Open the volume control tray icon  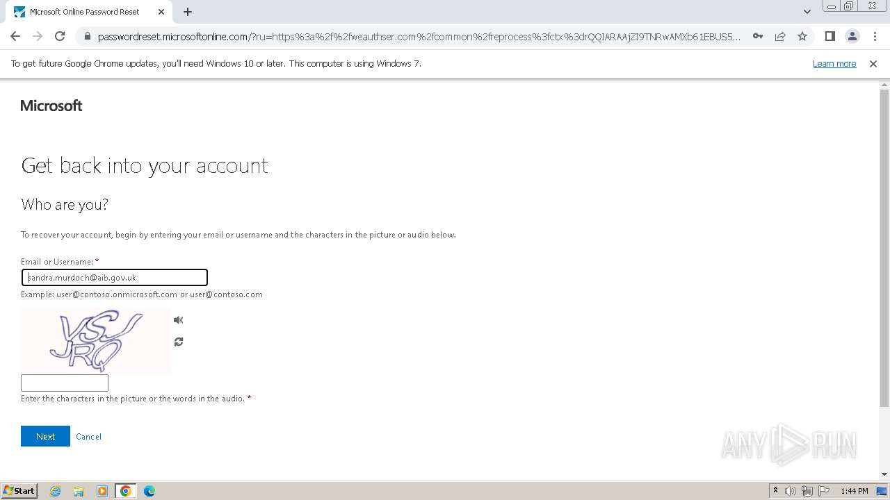(x=791, y=491)
